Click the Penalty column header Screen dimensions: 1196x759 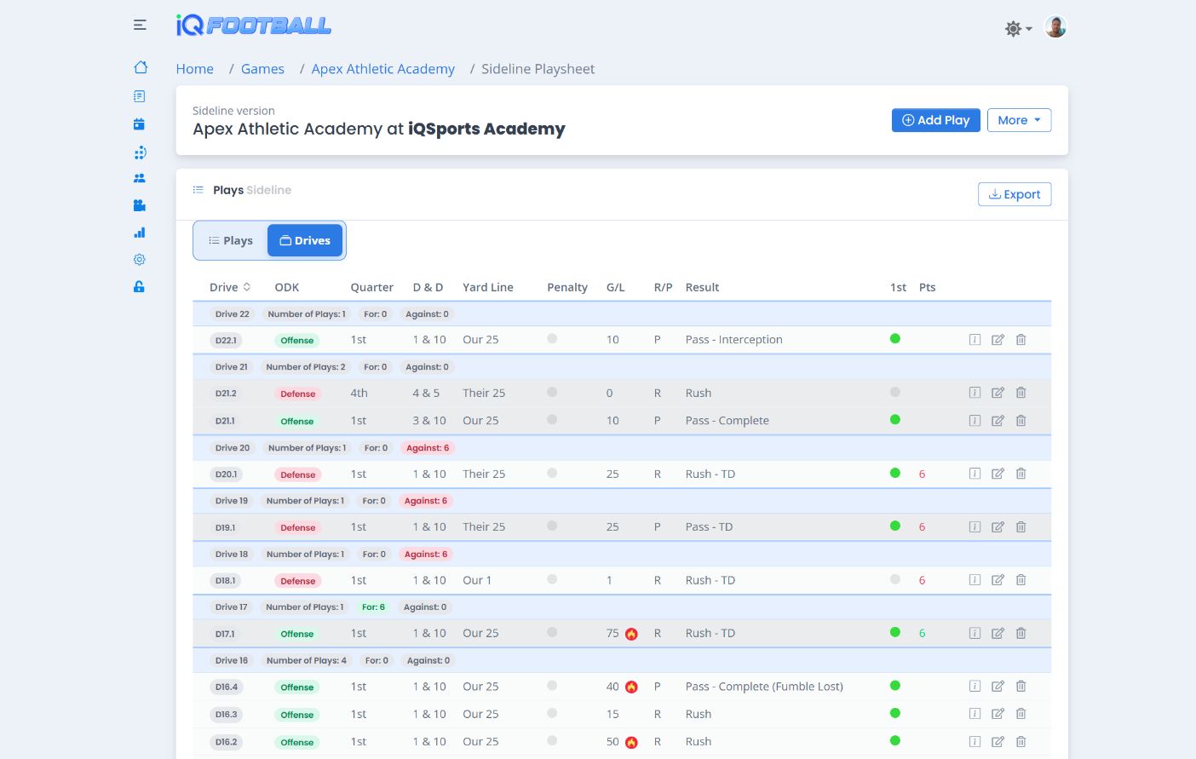[x=567, y=287]
